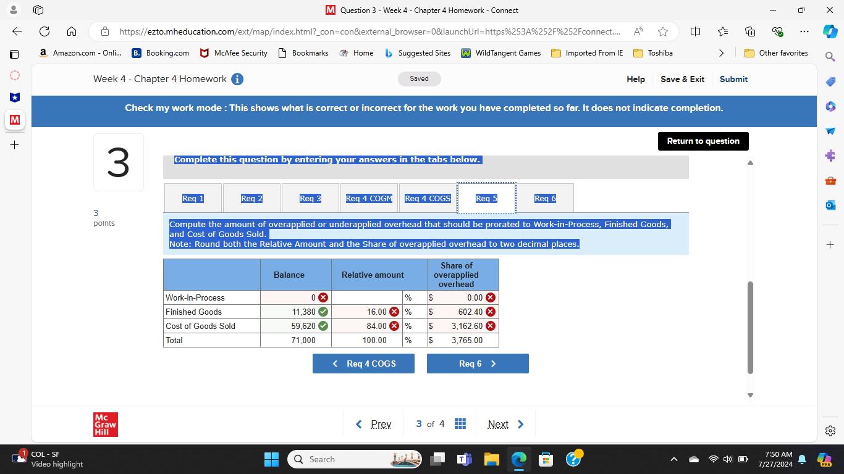This screenshot has height=474, width=844.
Task: Click the red X on Cost of Goods Sold share
Action: coord(491,326)
